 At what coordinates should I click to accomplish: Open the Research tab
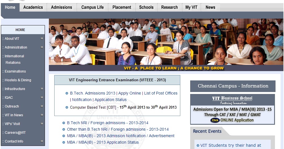click(170, 7)
